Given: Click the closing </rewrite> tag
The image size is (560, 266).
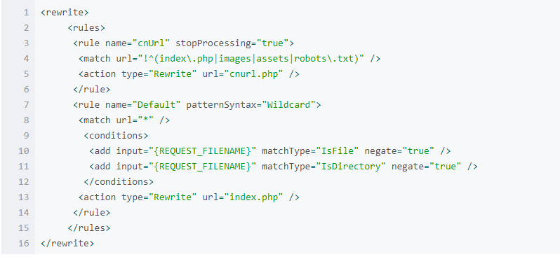Looking at the screenshot, I should click(x=67, y=243).
